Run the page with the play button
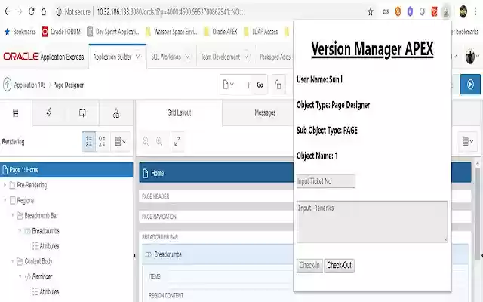This screenshot has width=483, height=302. (470, 84)
